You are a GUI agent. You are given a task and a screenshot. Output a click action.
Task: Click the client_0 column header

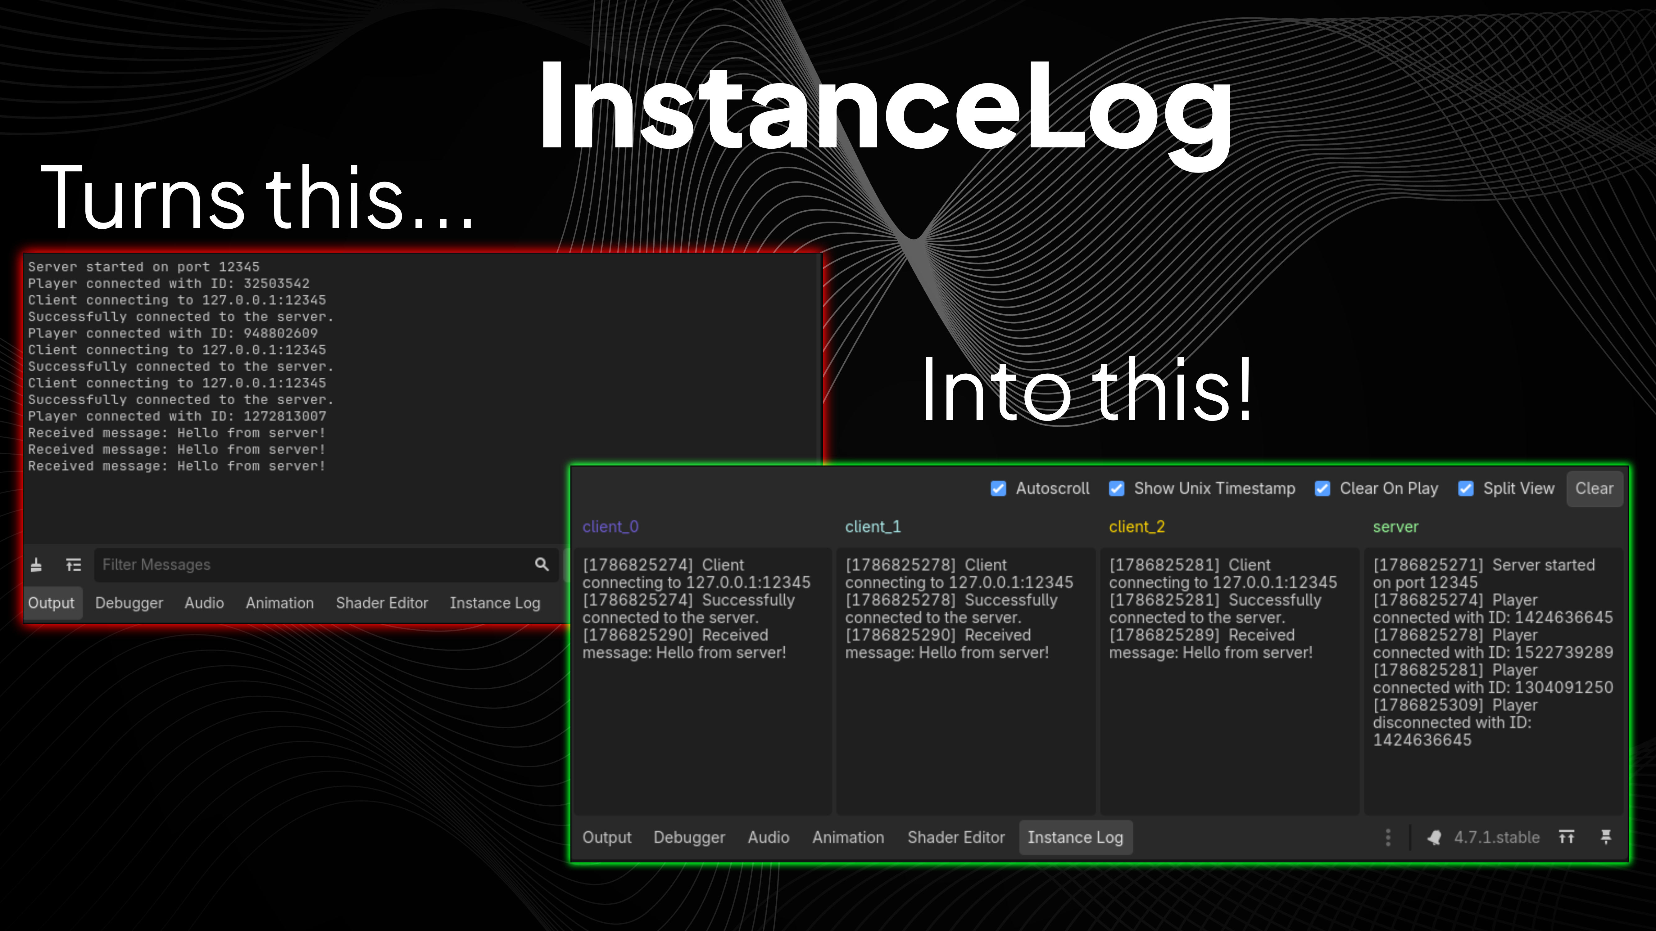click(x=610, y=527)
